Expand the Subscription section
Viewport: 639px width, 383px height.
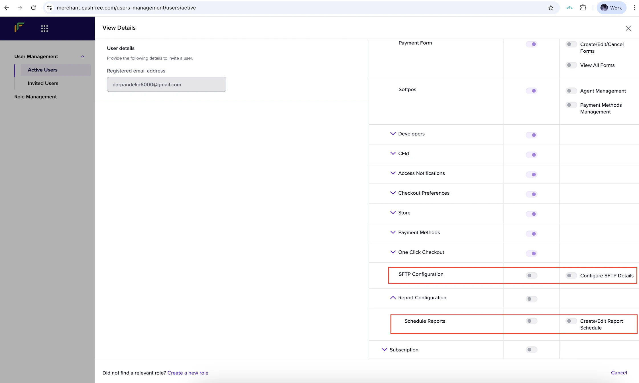[384, 350]
